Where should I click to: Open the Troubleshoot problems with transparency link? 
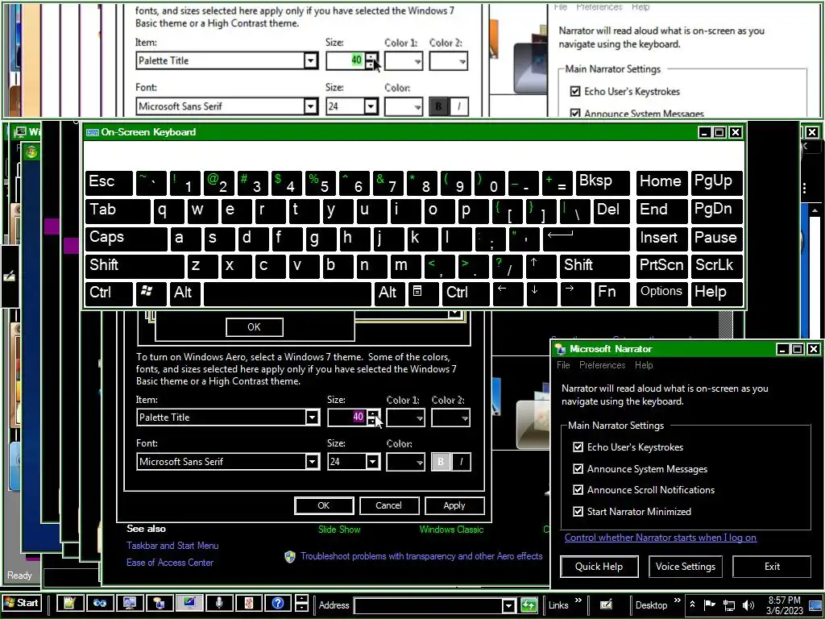[x=421, y=556]
